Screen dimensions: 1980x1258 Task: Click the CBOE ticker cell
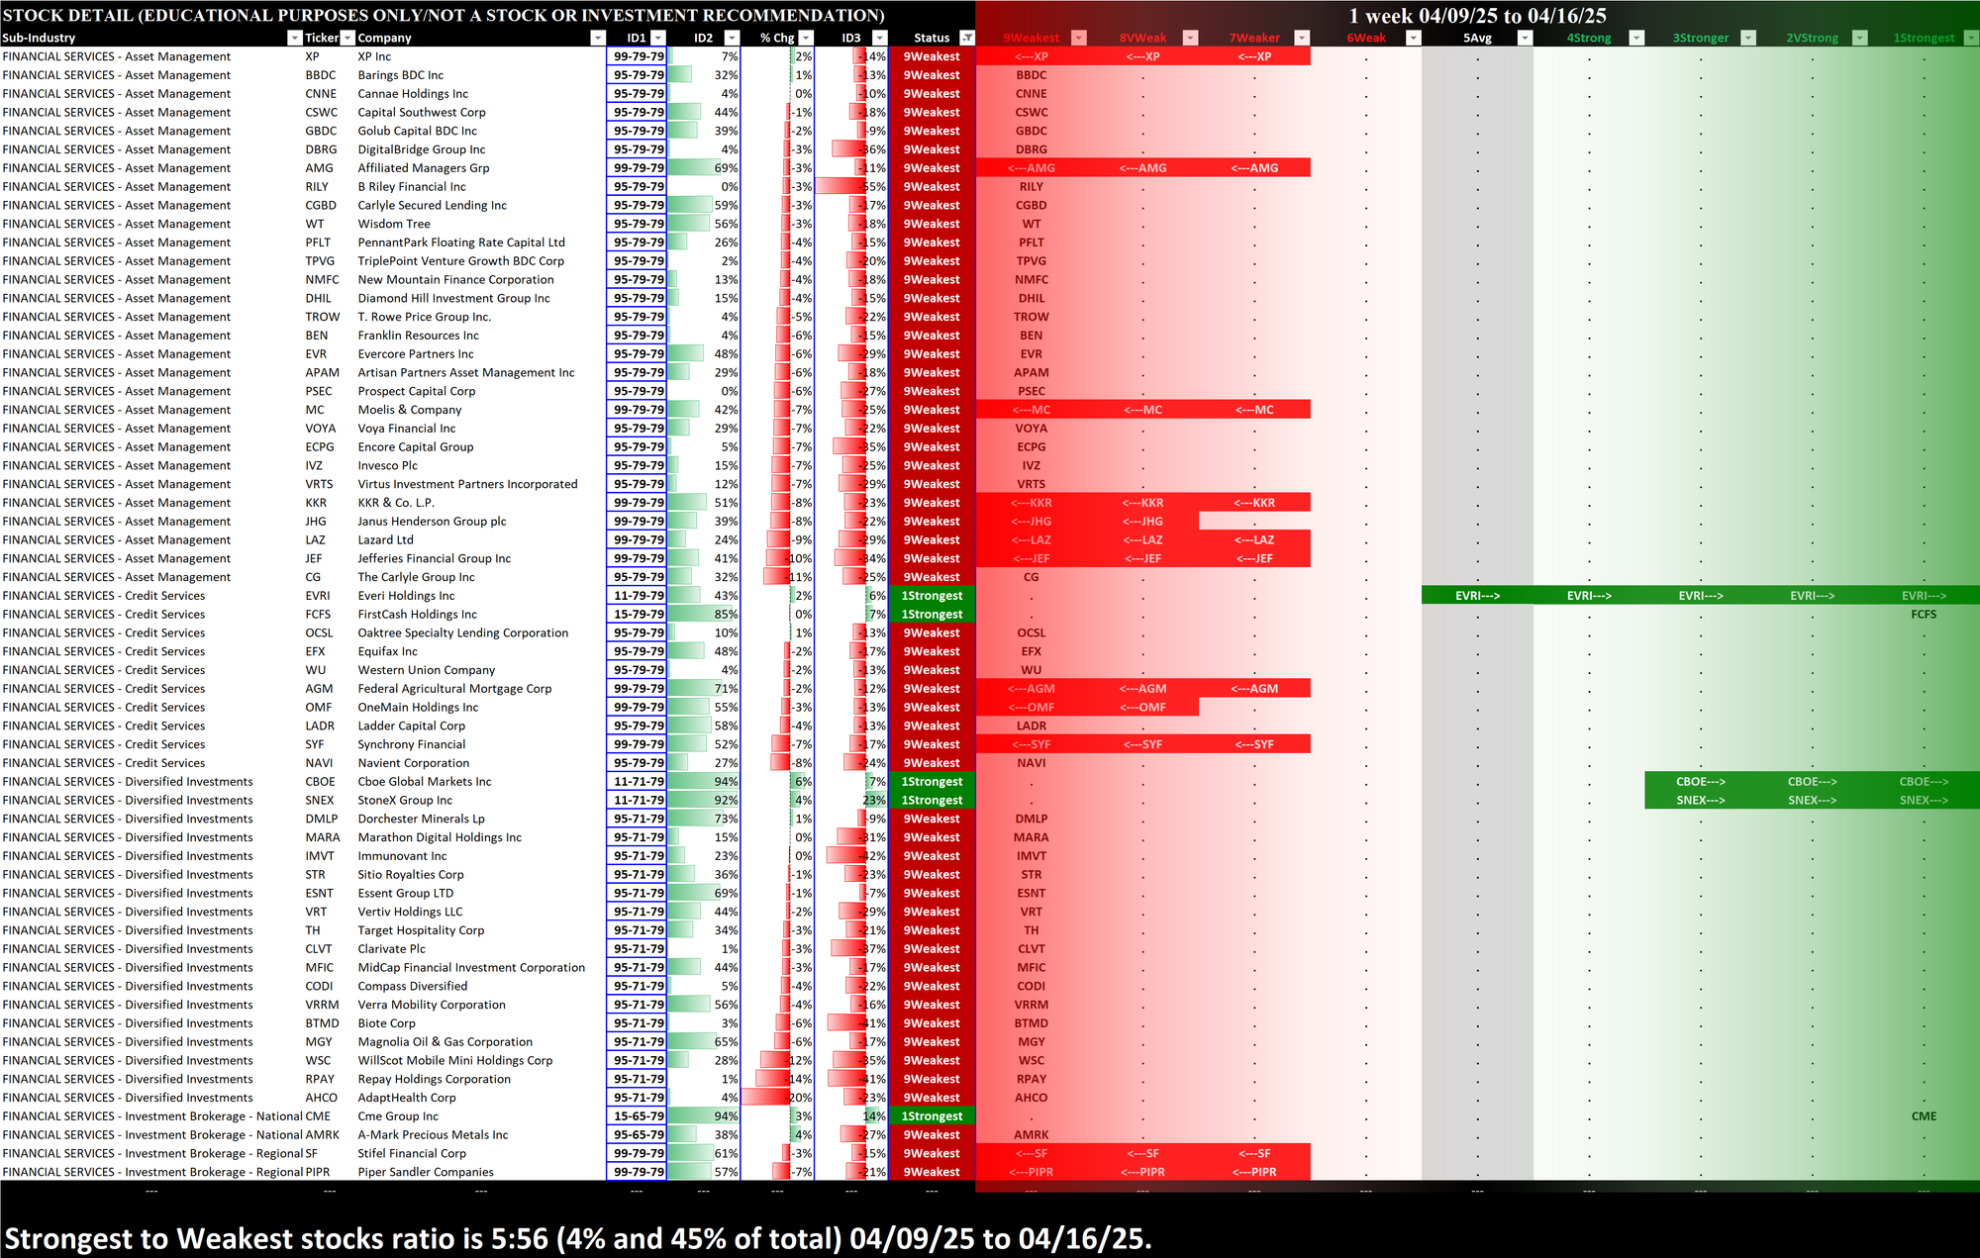tap(320, 782)
